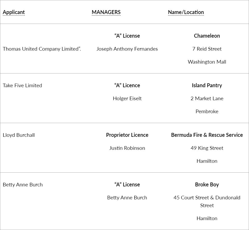Select the Take Five Limited applicant

click(x=22, y=85)
